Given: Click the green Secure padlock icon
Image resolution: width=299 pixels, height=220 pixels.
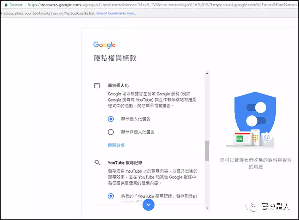Looking at the screenshot, I should pos(6,5).
